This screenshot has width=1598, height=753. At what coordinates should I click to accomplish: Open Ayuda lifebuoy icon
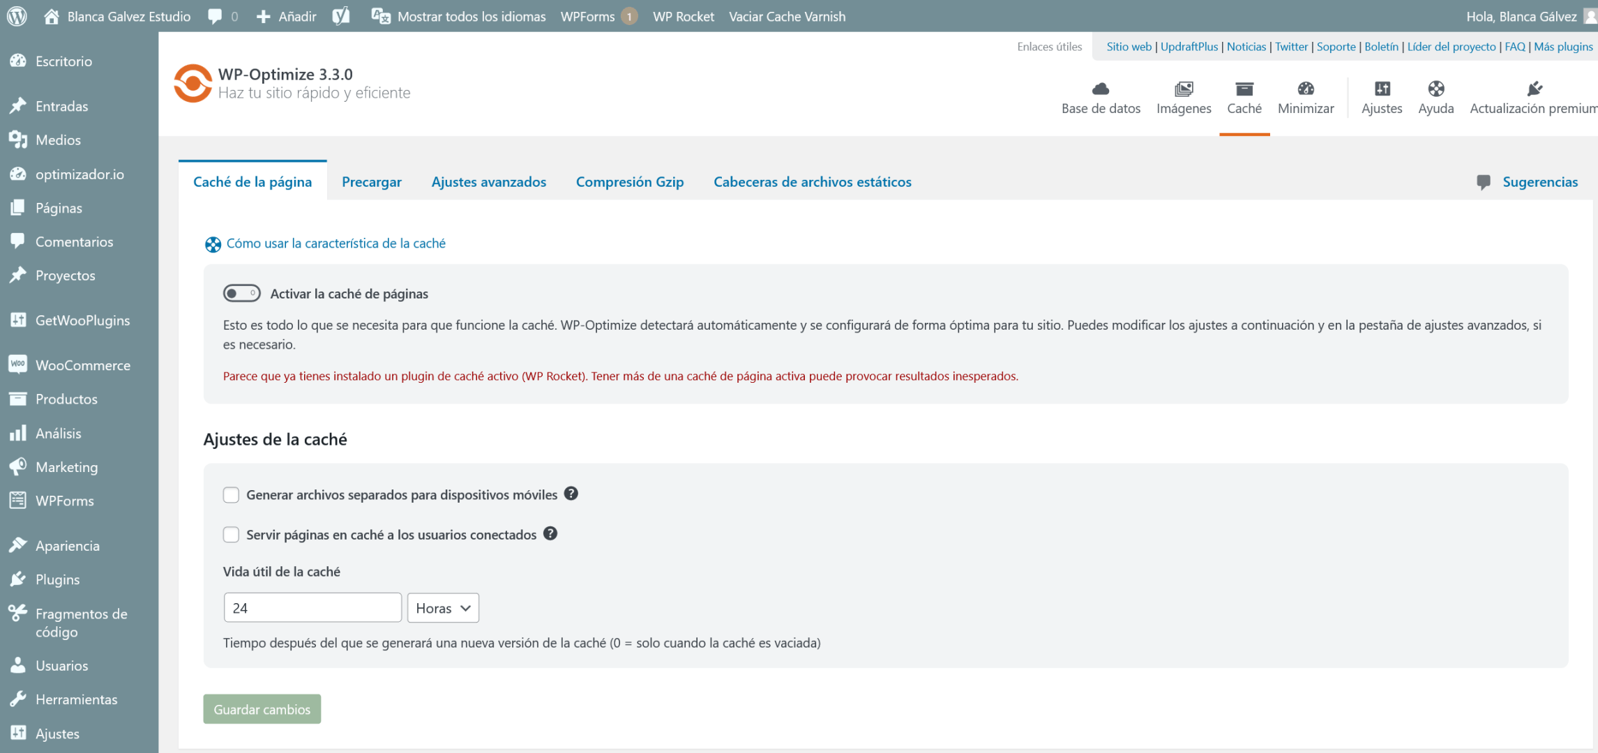point(1435,89)
